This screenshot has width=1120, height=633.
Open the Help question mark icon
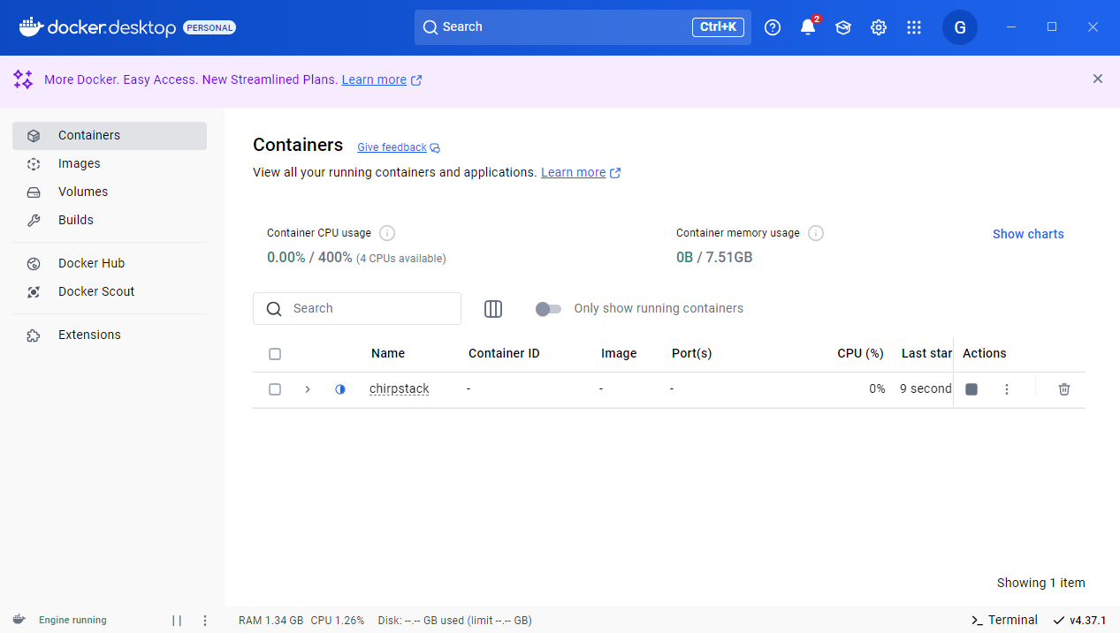tap(773, 27)
